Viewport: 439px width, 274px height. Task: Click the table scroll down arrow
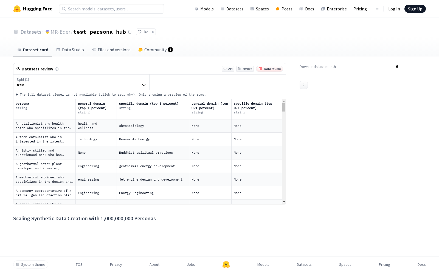[284, 202]
